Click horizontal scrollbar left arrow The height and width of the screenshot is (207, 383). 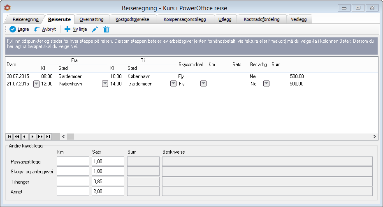pos(63,136)
